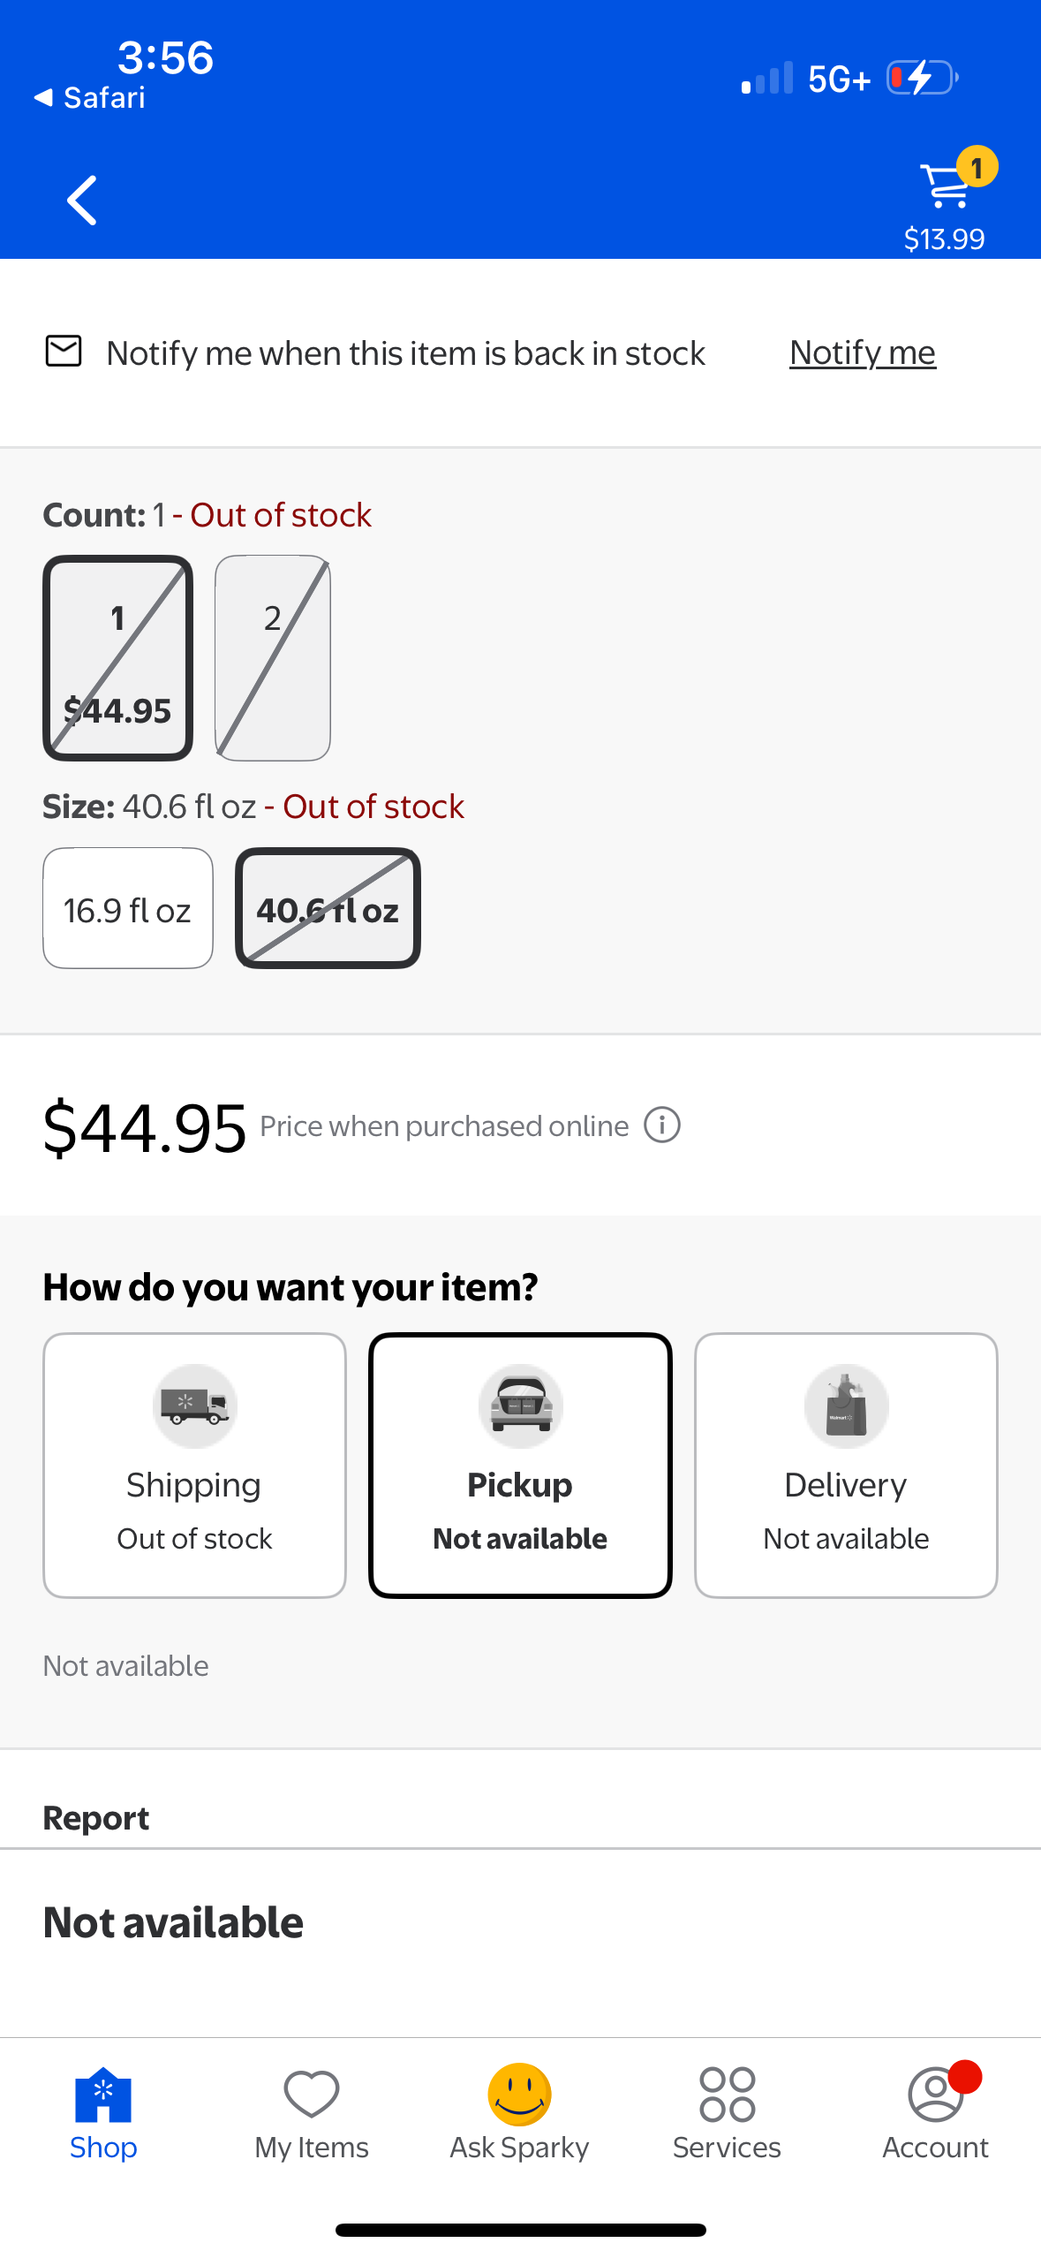Switch to the Shop tab

pyautogui.click(x=103, y=2112)
